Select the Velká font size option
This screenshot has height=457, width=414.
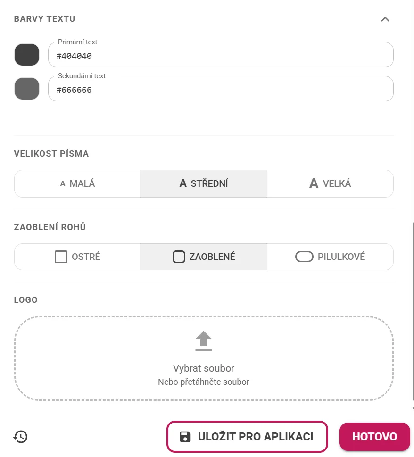tap(330, 183)
